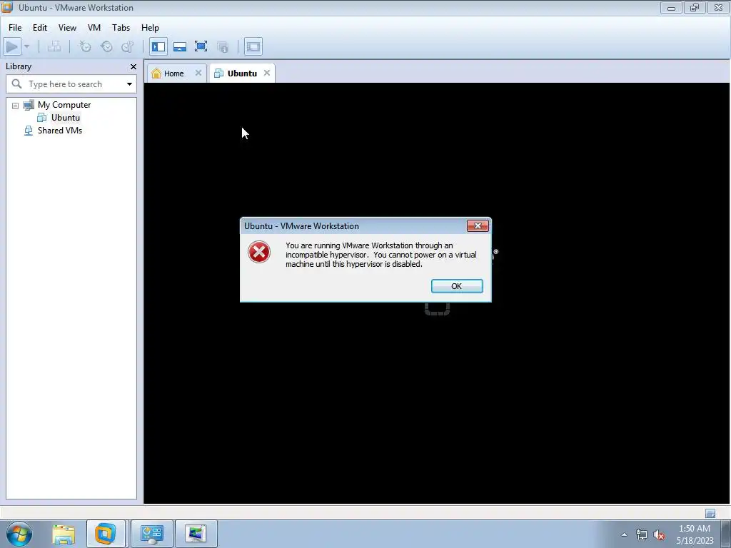Open the Control Panel taskbar button
This screenshot has height=548, width=731.
click(x=152, y=534)
